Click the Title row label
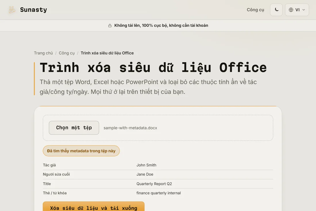Viewport: 316px width, 211px height. tap(47, 184)
